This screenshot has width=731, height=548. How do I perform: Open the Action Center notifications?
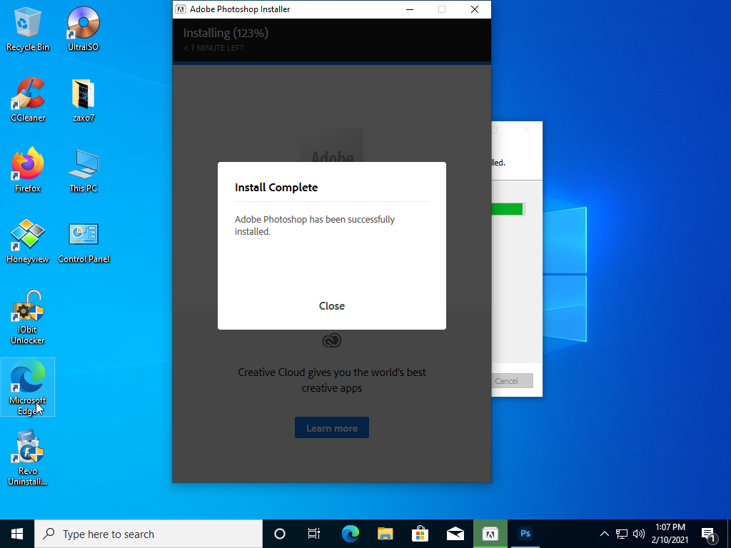tap(709, 535)
